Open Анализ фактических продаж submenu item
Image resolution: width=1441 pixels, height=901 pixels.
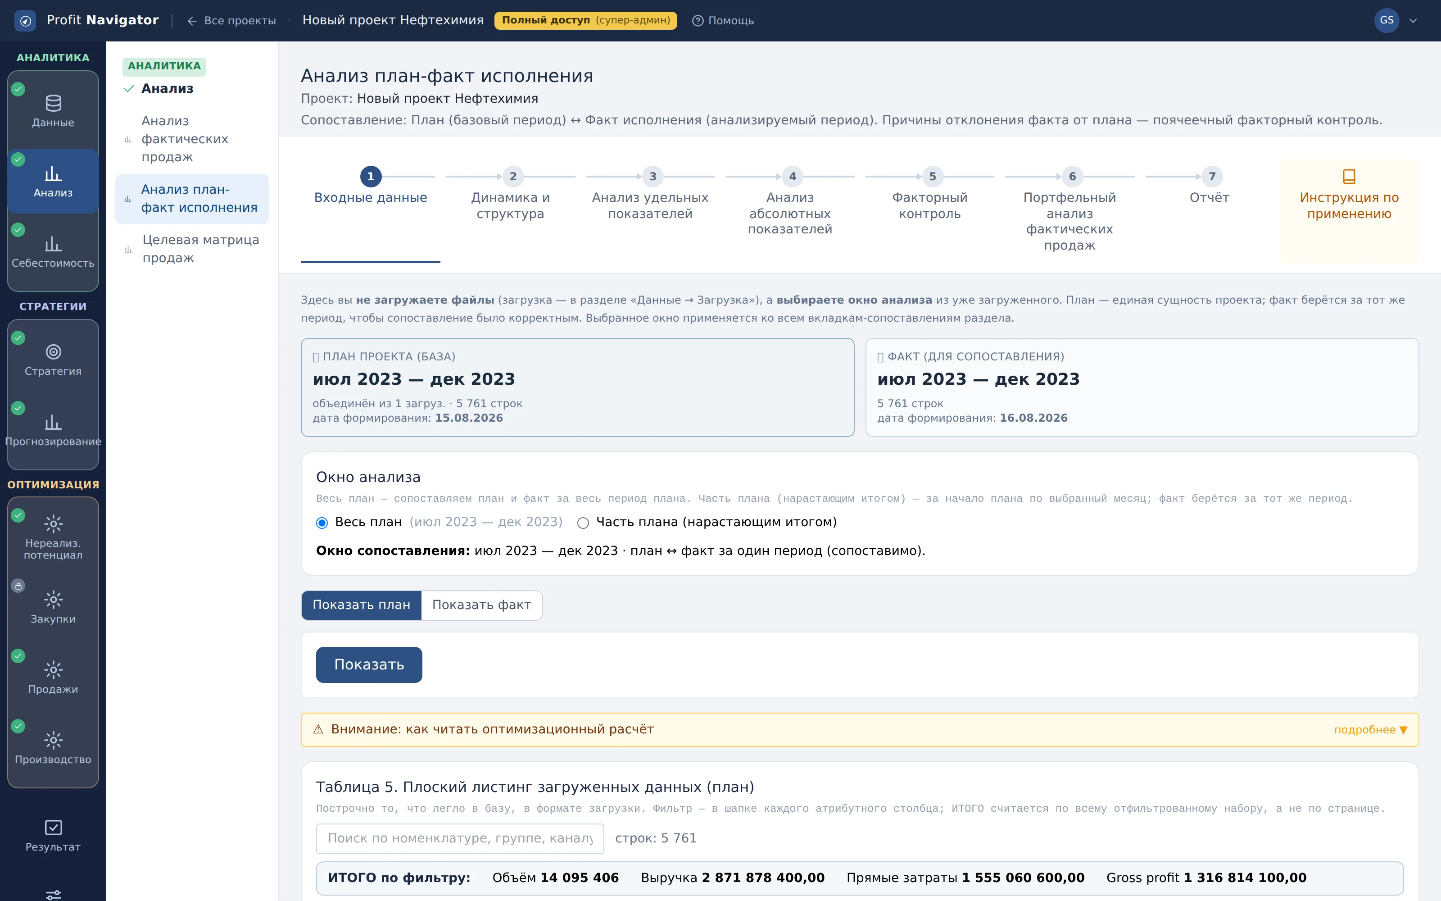(x=192, y=139)
